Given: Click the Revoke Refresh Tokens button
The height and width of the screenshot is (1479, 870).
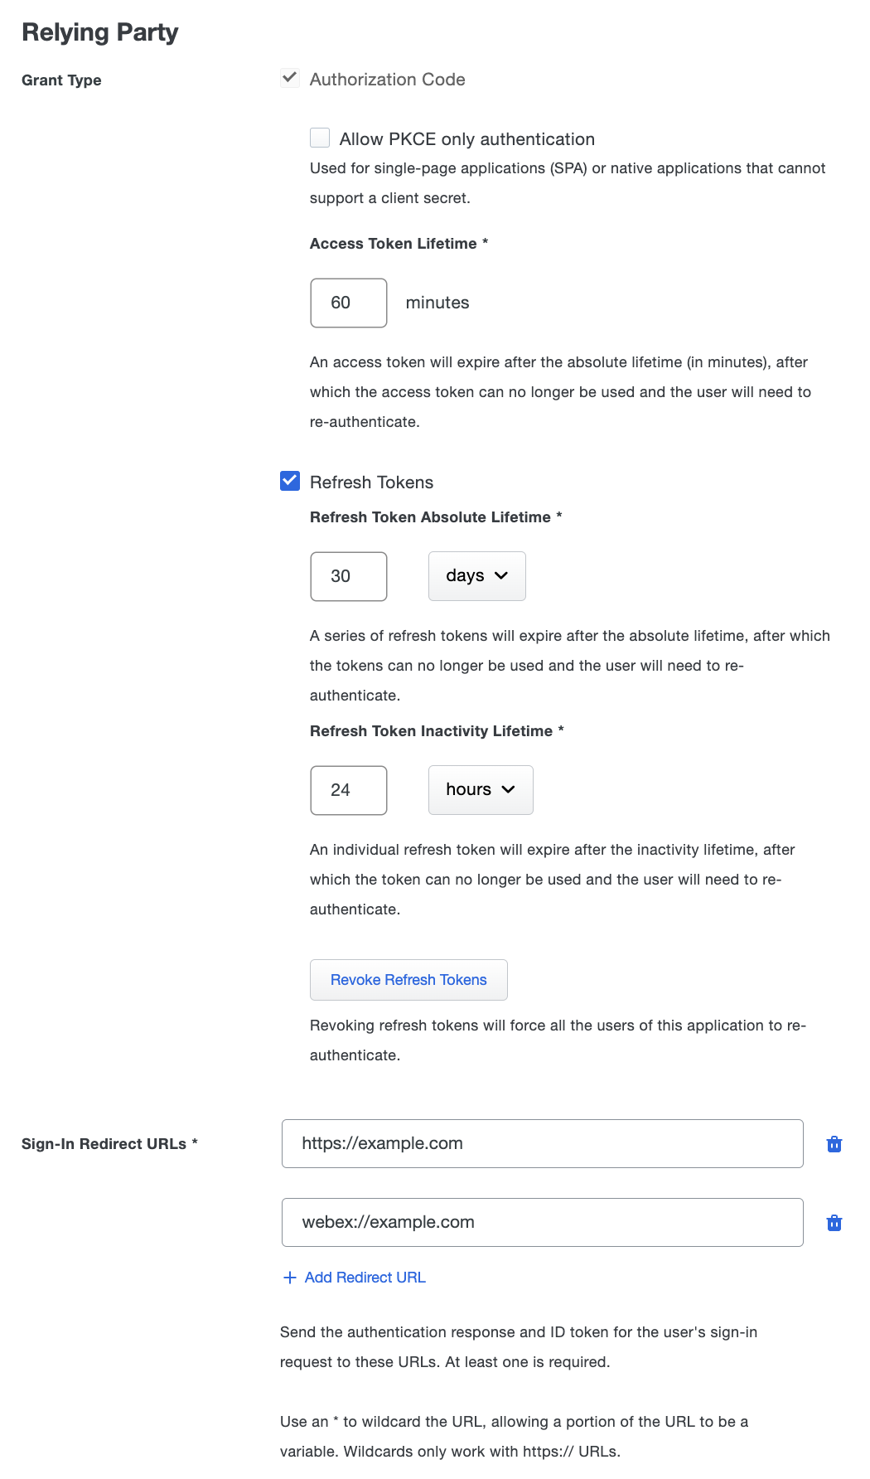Looking at the screenshot, I should point(408,979).
